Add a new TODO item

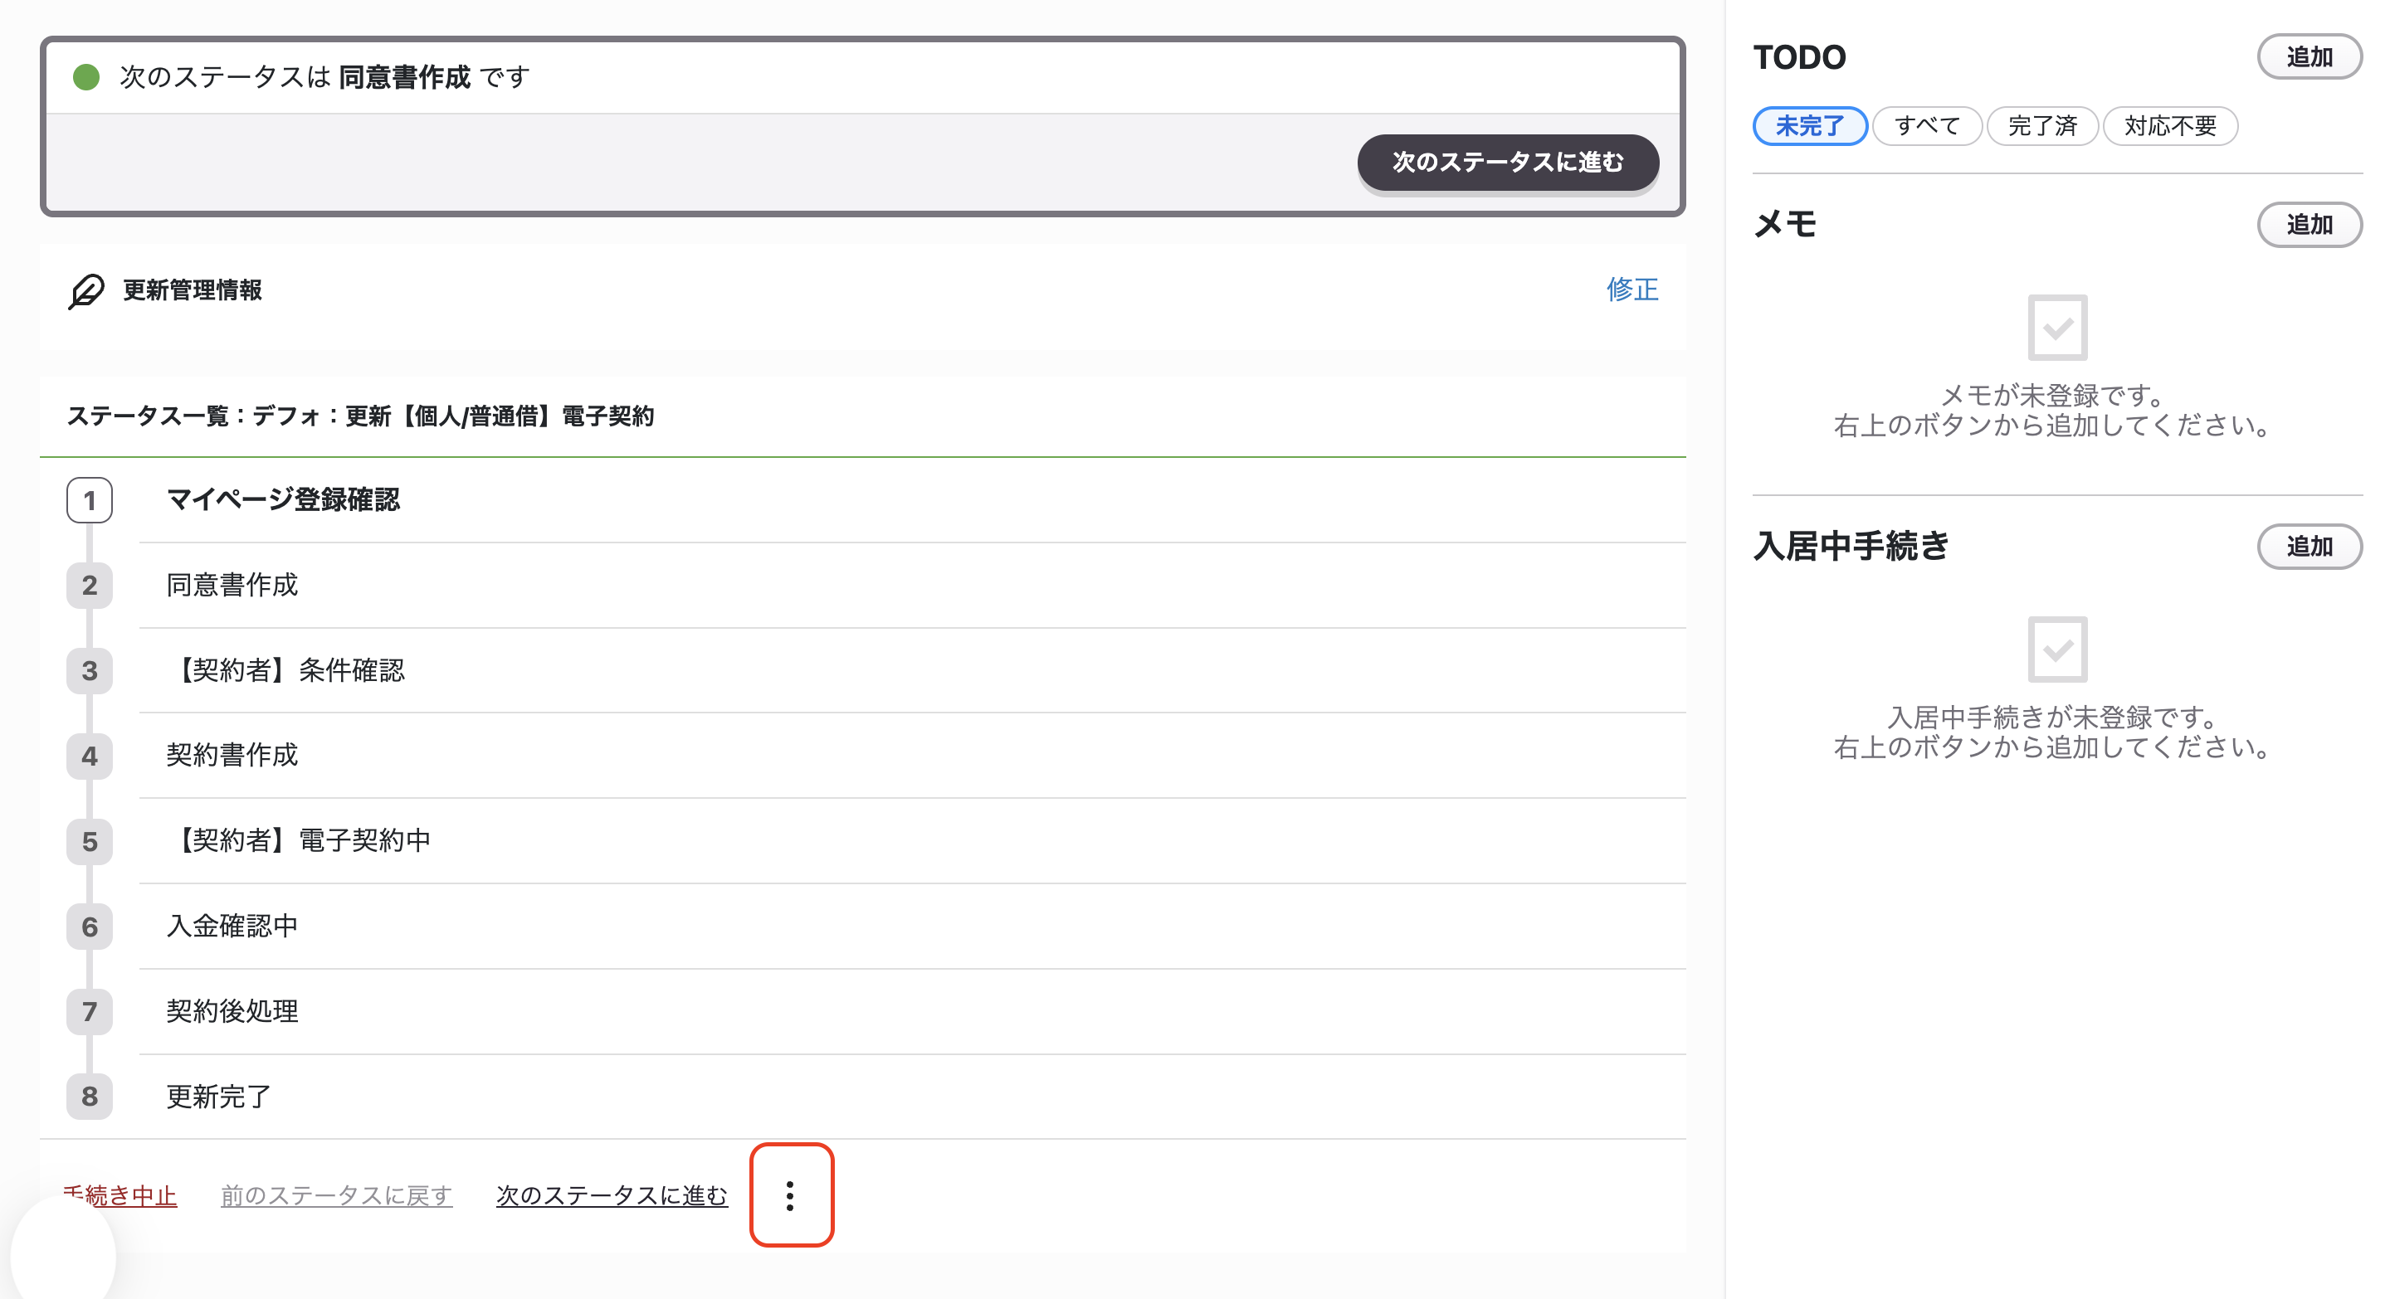[2310, 57]
